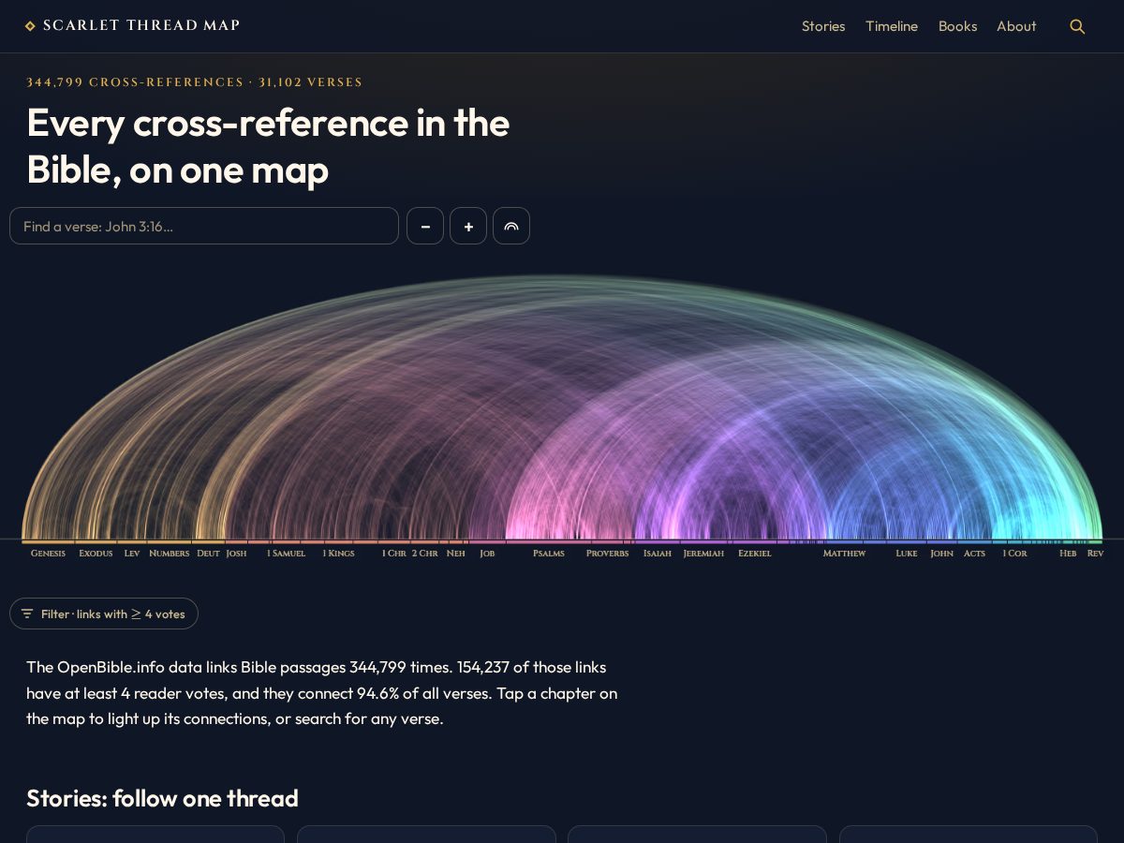Select Exodus on the map axis
The image size is (1124, 843).
96,554
